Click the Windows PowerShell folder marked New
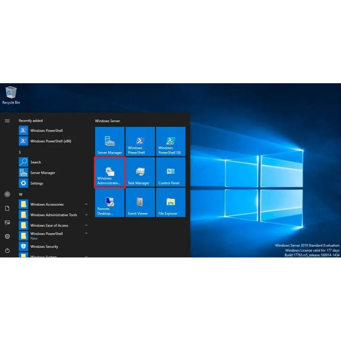 click(53, 236)
